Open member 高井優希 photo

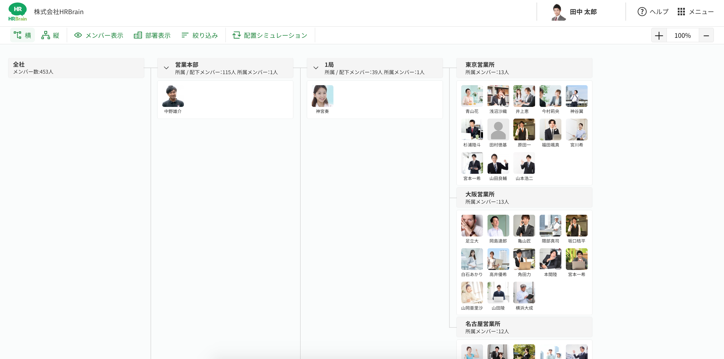(x=498, y=259)
